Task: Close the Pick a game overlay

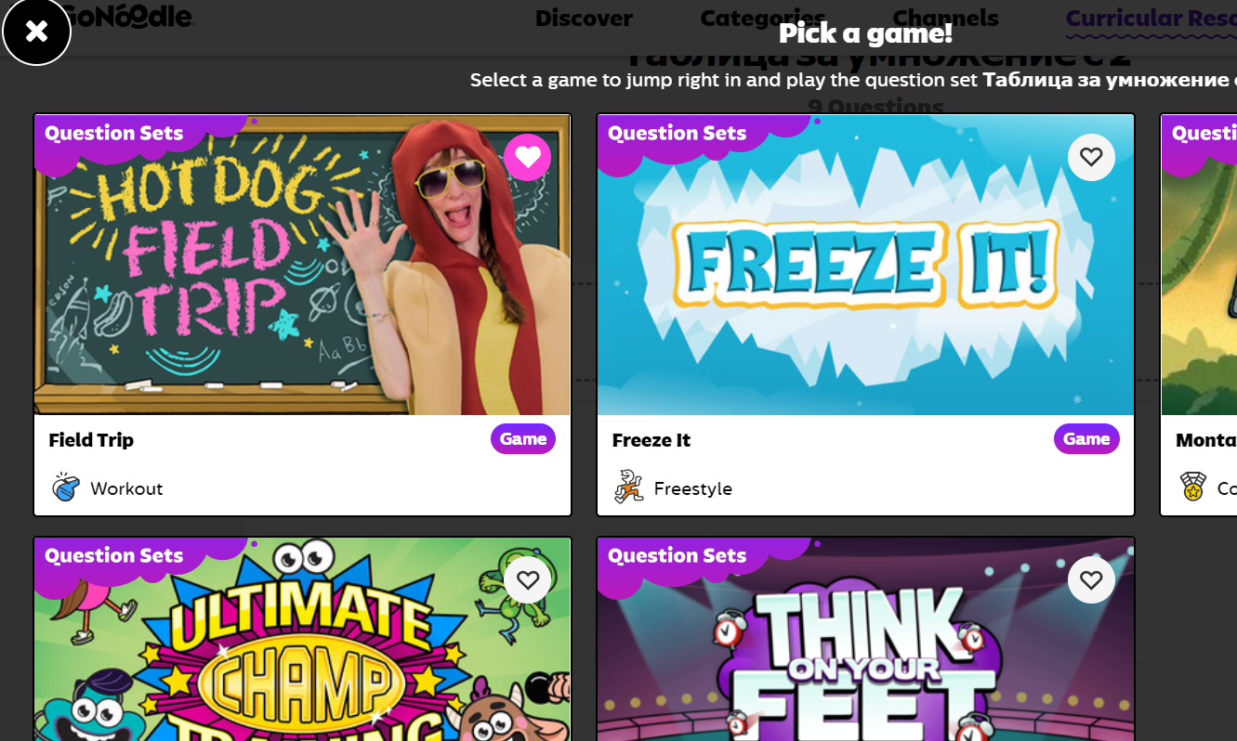Action: tap(36, 32)
